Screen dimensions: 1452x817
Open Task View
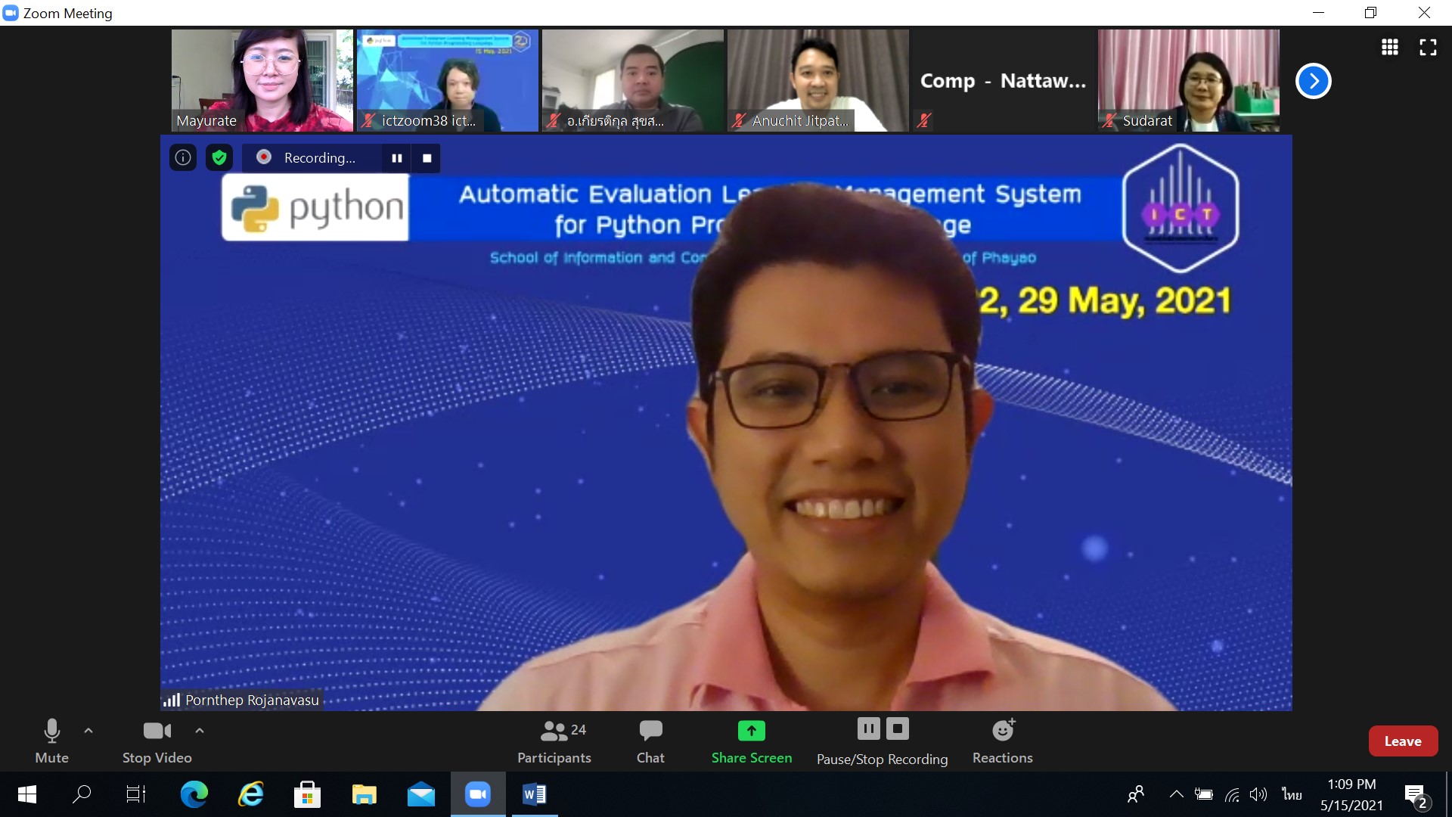pyautogui.click(x=136, y=794)
